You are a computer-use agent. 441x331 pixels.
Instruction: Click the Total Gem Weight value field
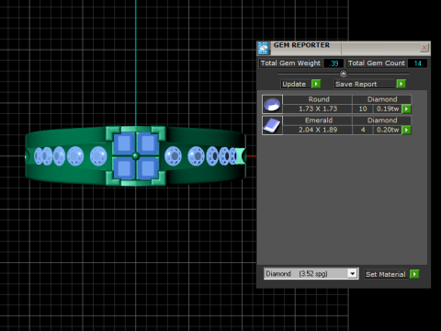[334, 63]
